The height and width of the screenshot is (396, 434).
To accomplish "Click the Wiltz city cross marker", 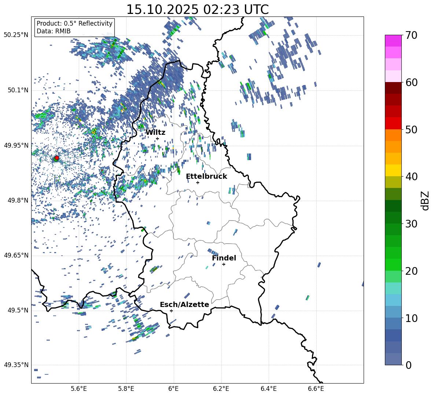I will (158, 138).
